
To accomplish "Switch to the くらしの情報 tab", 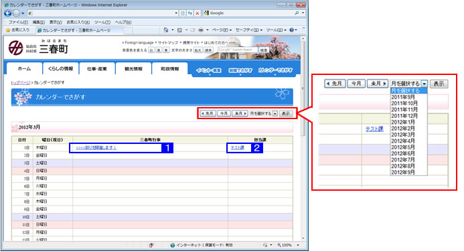I will 60,68.
